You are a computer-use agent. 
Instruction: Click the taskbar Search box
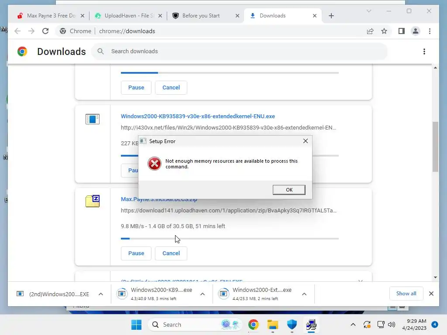tap(195, 325)
